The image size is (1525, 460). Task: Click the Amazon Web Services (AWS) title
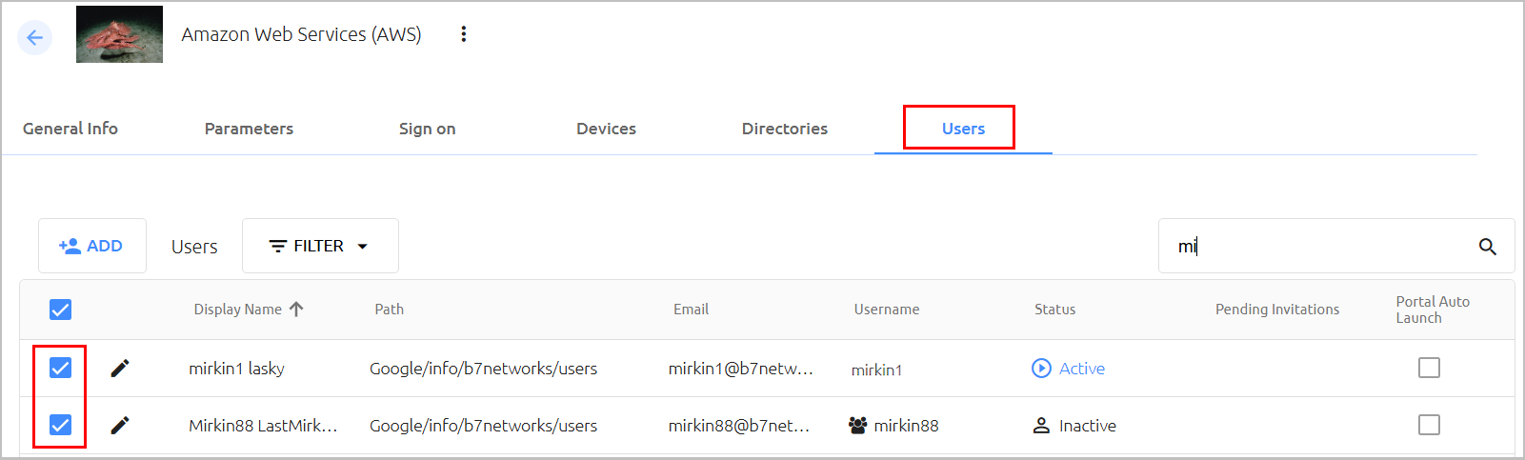tap(301, 34)
